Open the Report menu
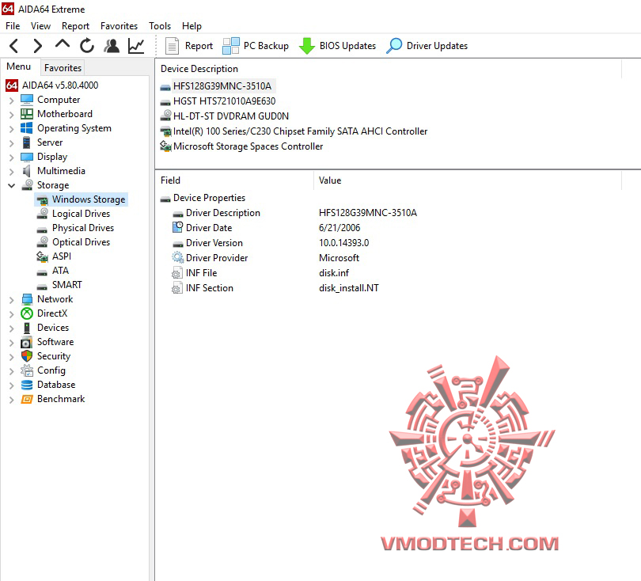The image size is (641, 581). (x=75, y=26)
